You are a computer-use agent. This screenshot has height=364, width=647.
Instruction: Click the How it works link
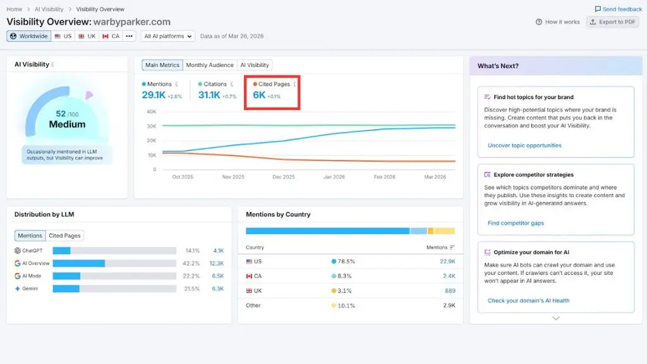557,22
